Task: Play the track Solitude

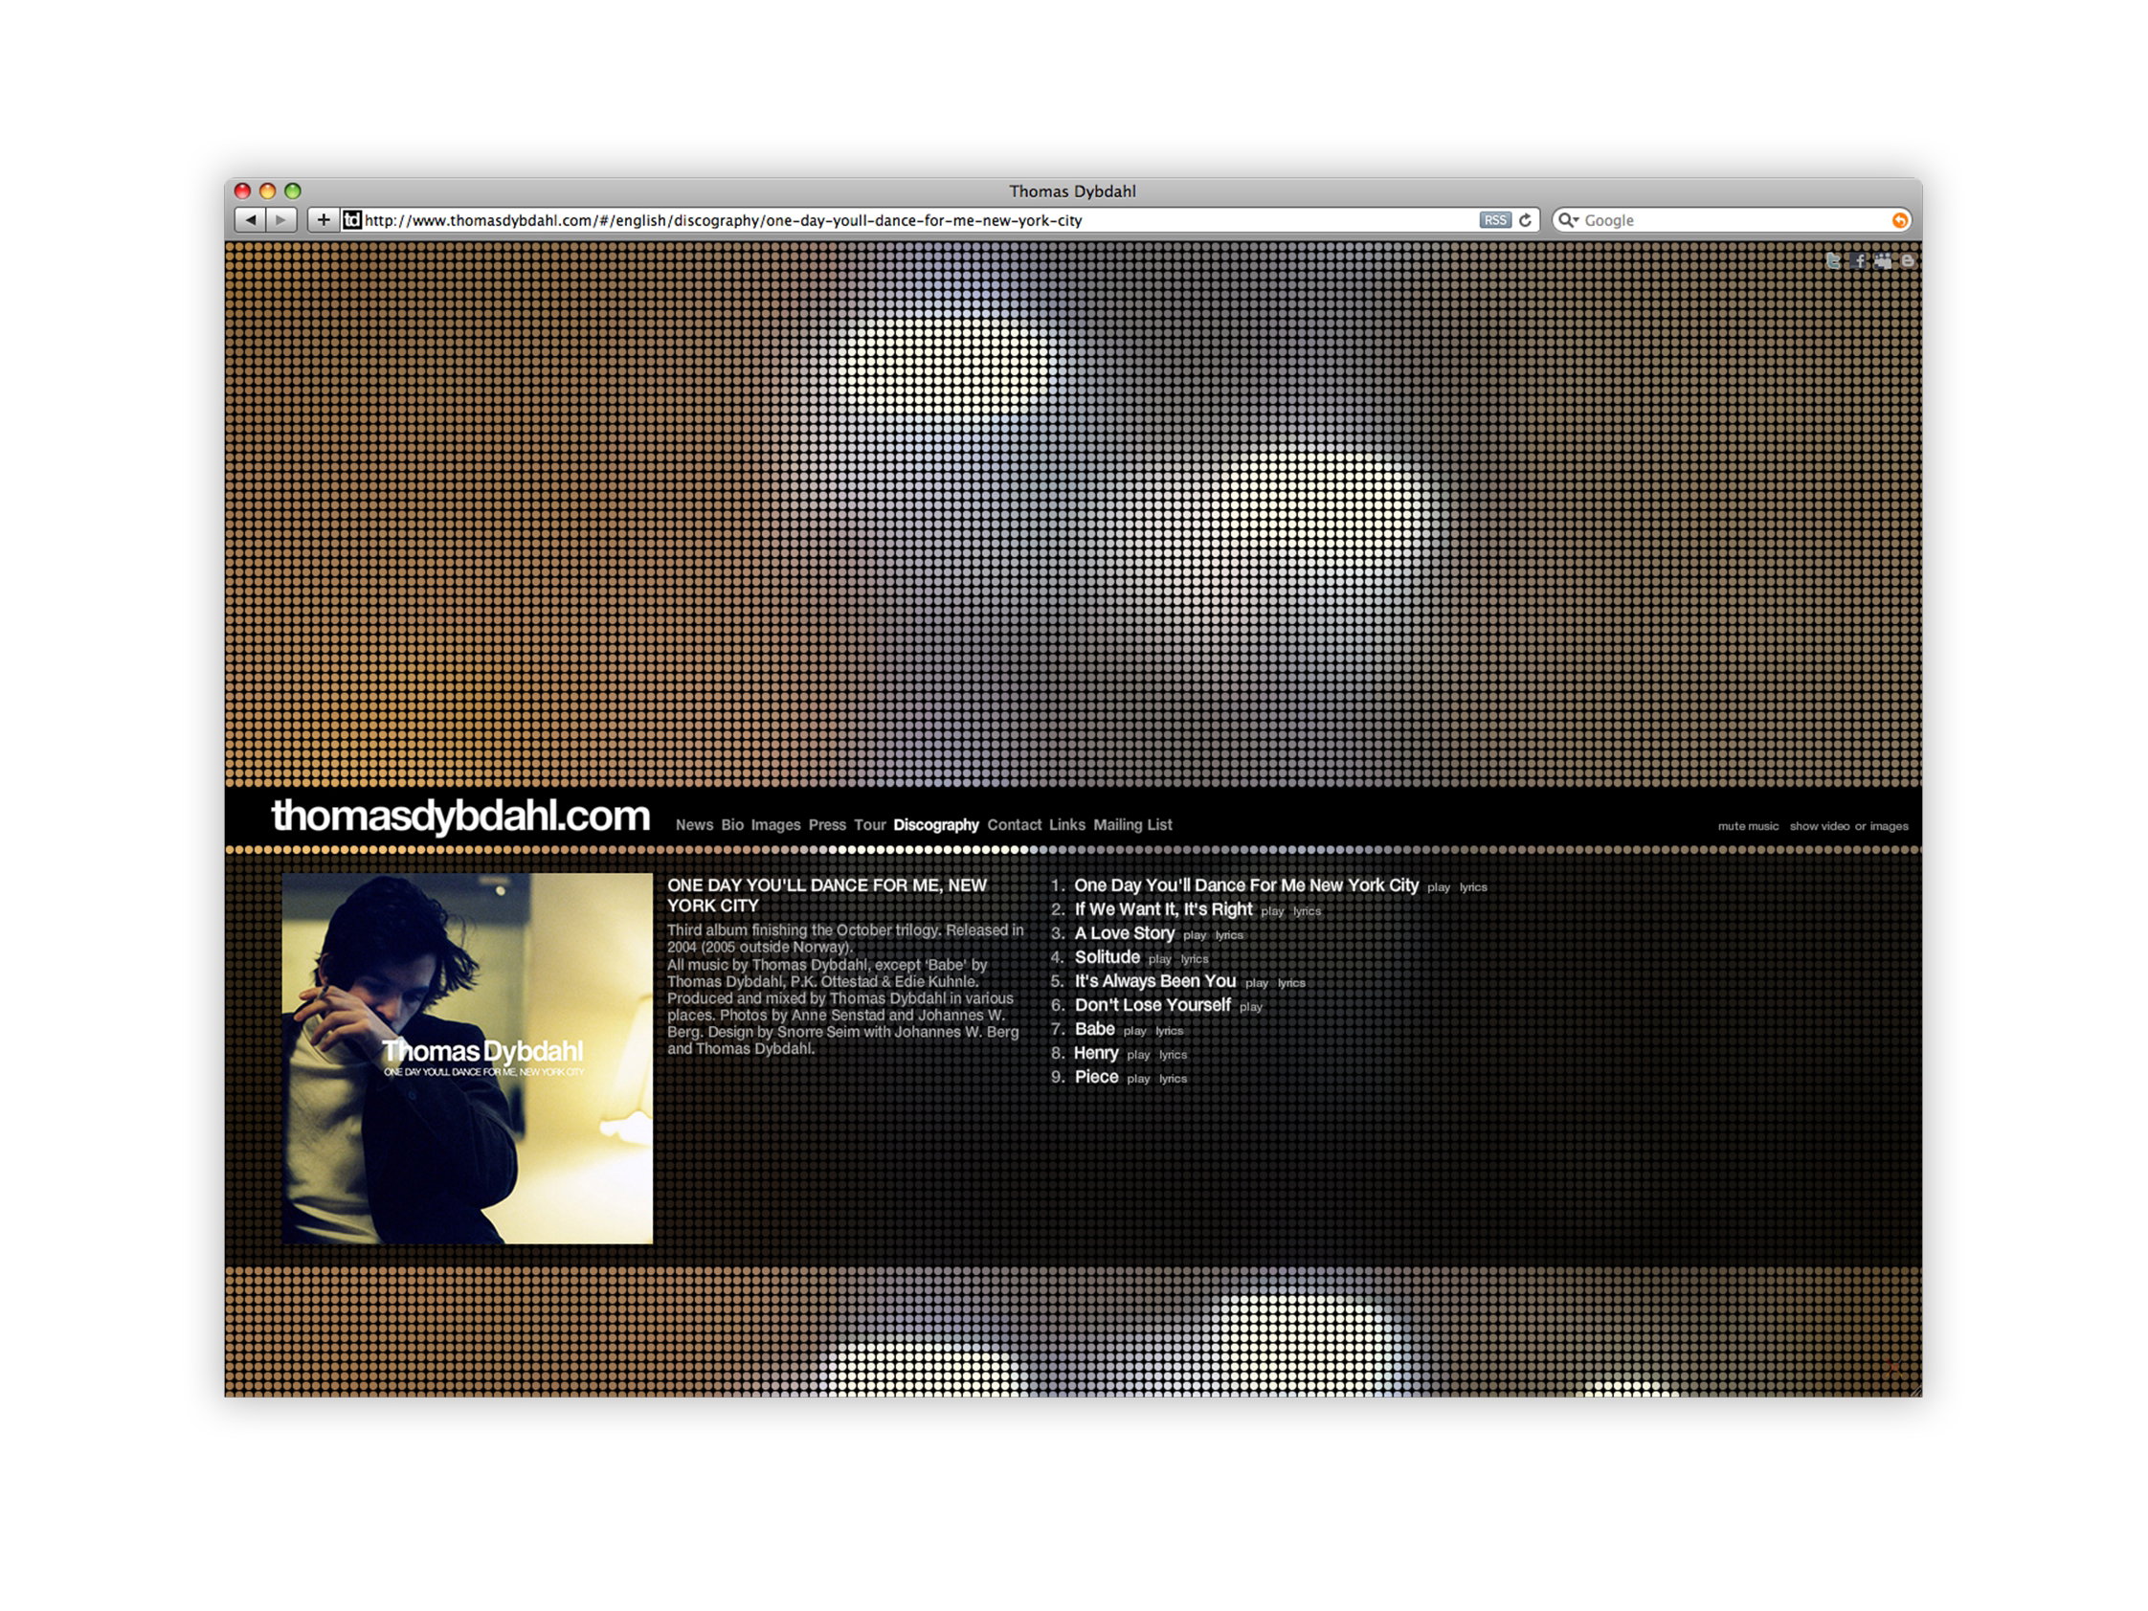Action: (x=1159, y=959)
